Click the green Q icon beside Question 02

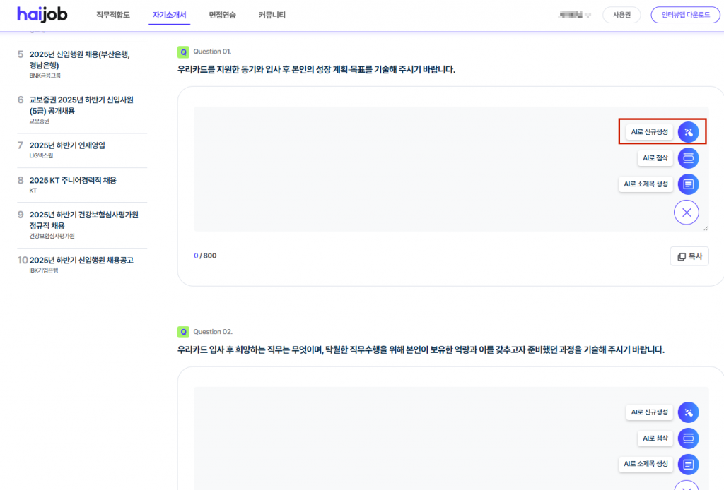point(183,332)
